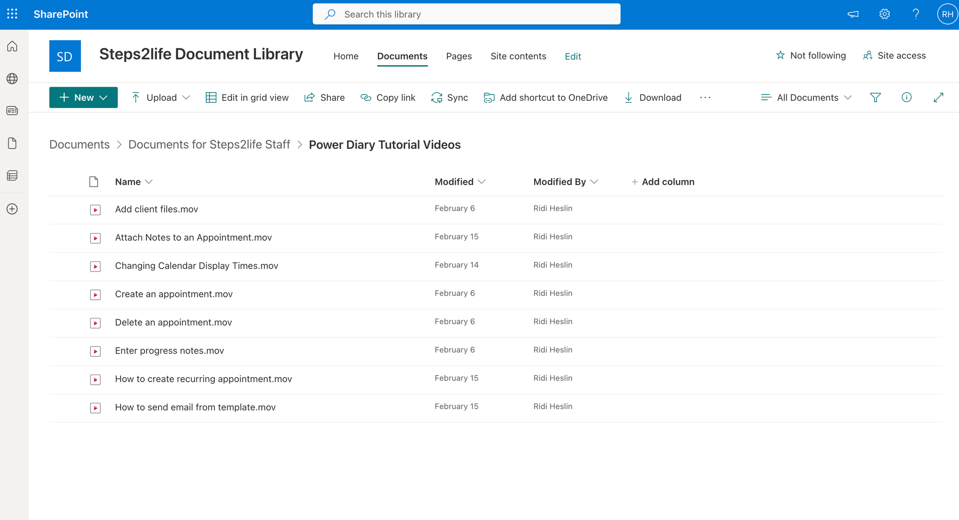Click Edit in grid view
The width and height of the screenshot is (959, 520).
tap(247, 97)
